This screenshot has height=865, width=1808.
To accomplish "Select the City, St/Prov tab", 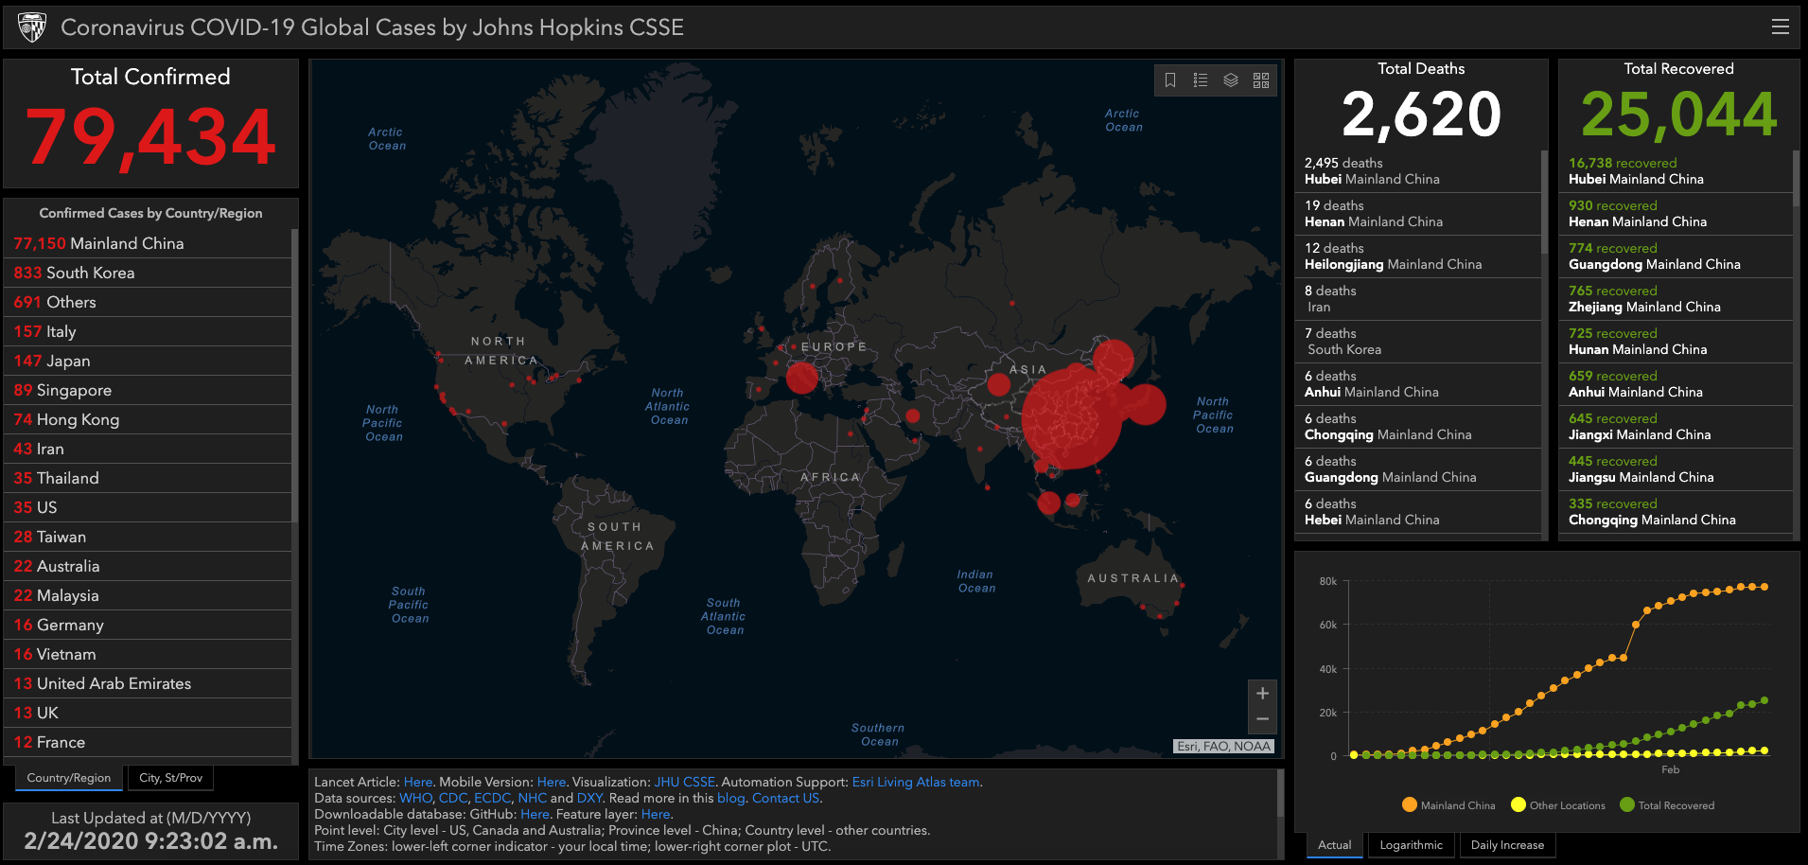I will pyautogui.click(x=170, y=778).
